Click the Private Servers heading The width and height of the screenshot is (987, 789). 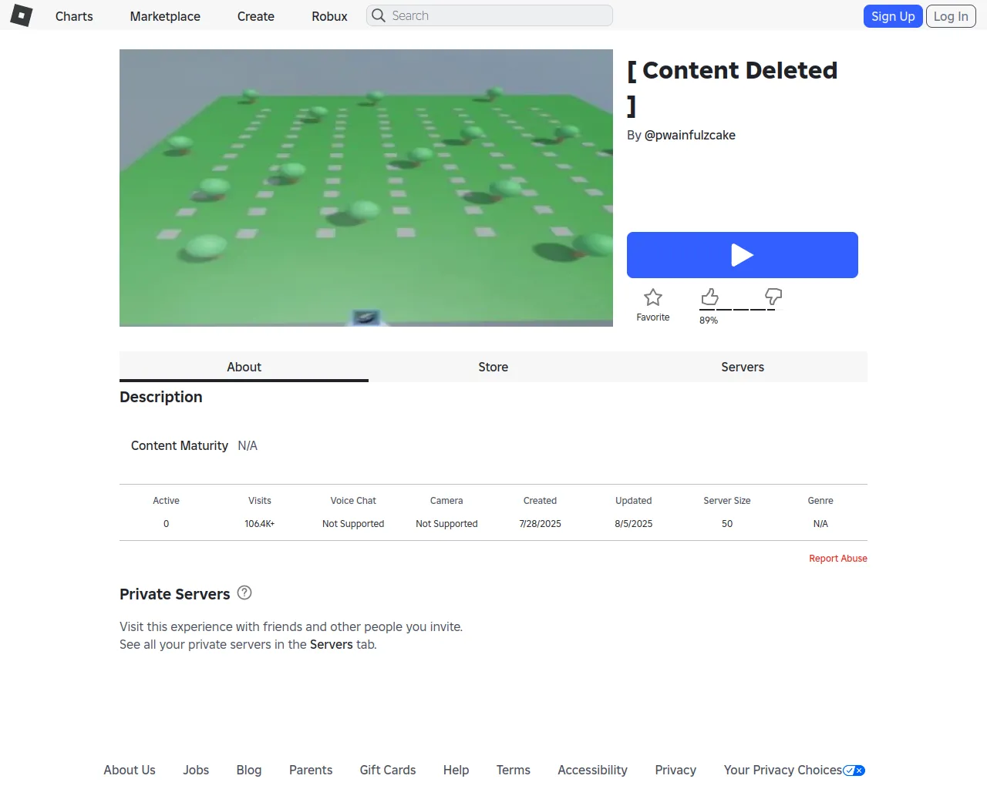tap(175, 594)
